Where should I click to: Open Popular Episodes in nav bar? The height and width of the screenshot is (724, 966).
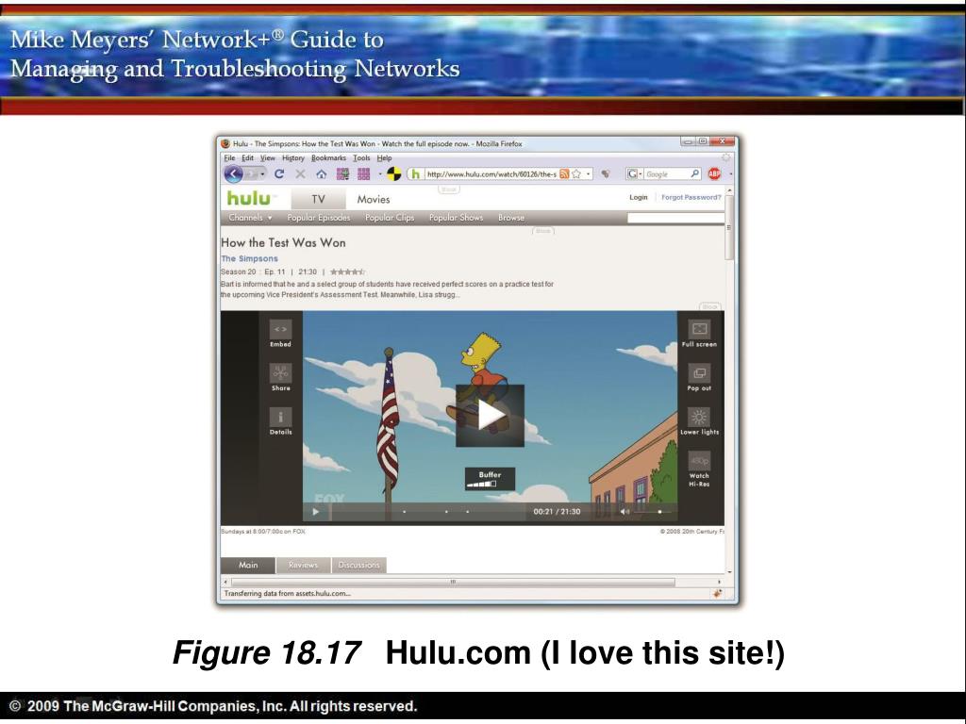click(x=319, y=218)
